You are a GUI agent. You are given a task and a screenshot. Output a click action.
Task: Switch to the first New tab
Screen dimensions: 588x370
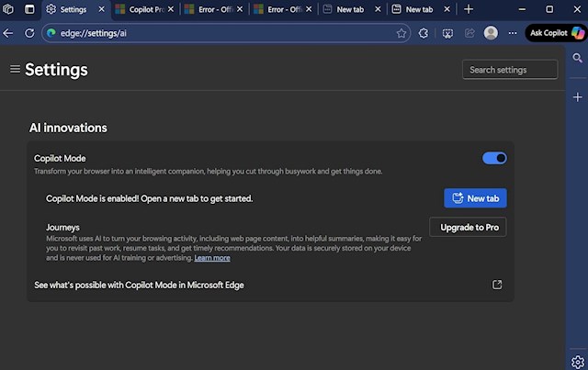[350, 9]
